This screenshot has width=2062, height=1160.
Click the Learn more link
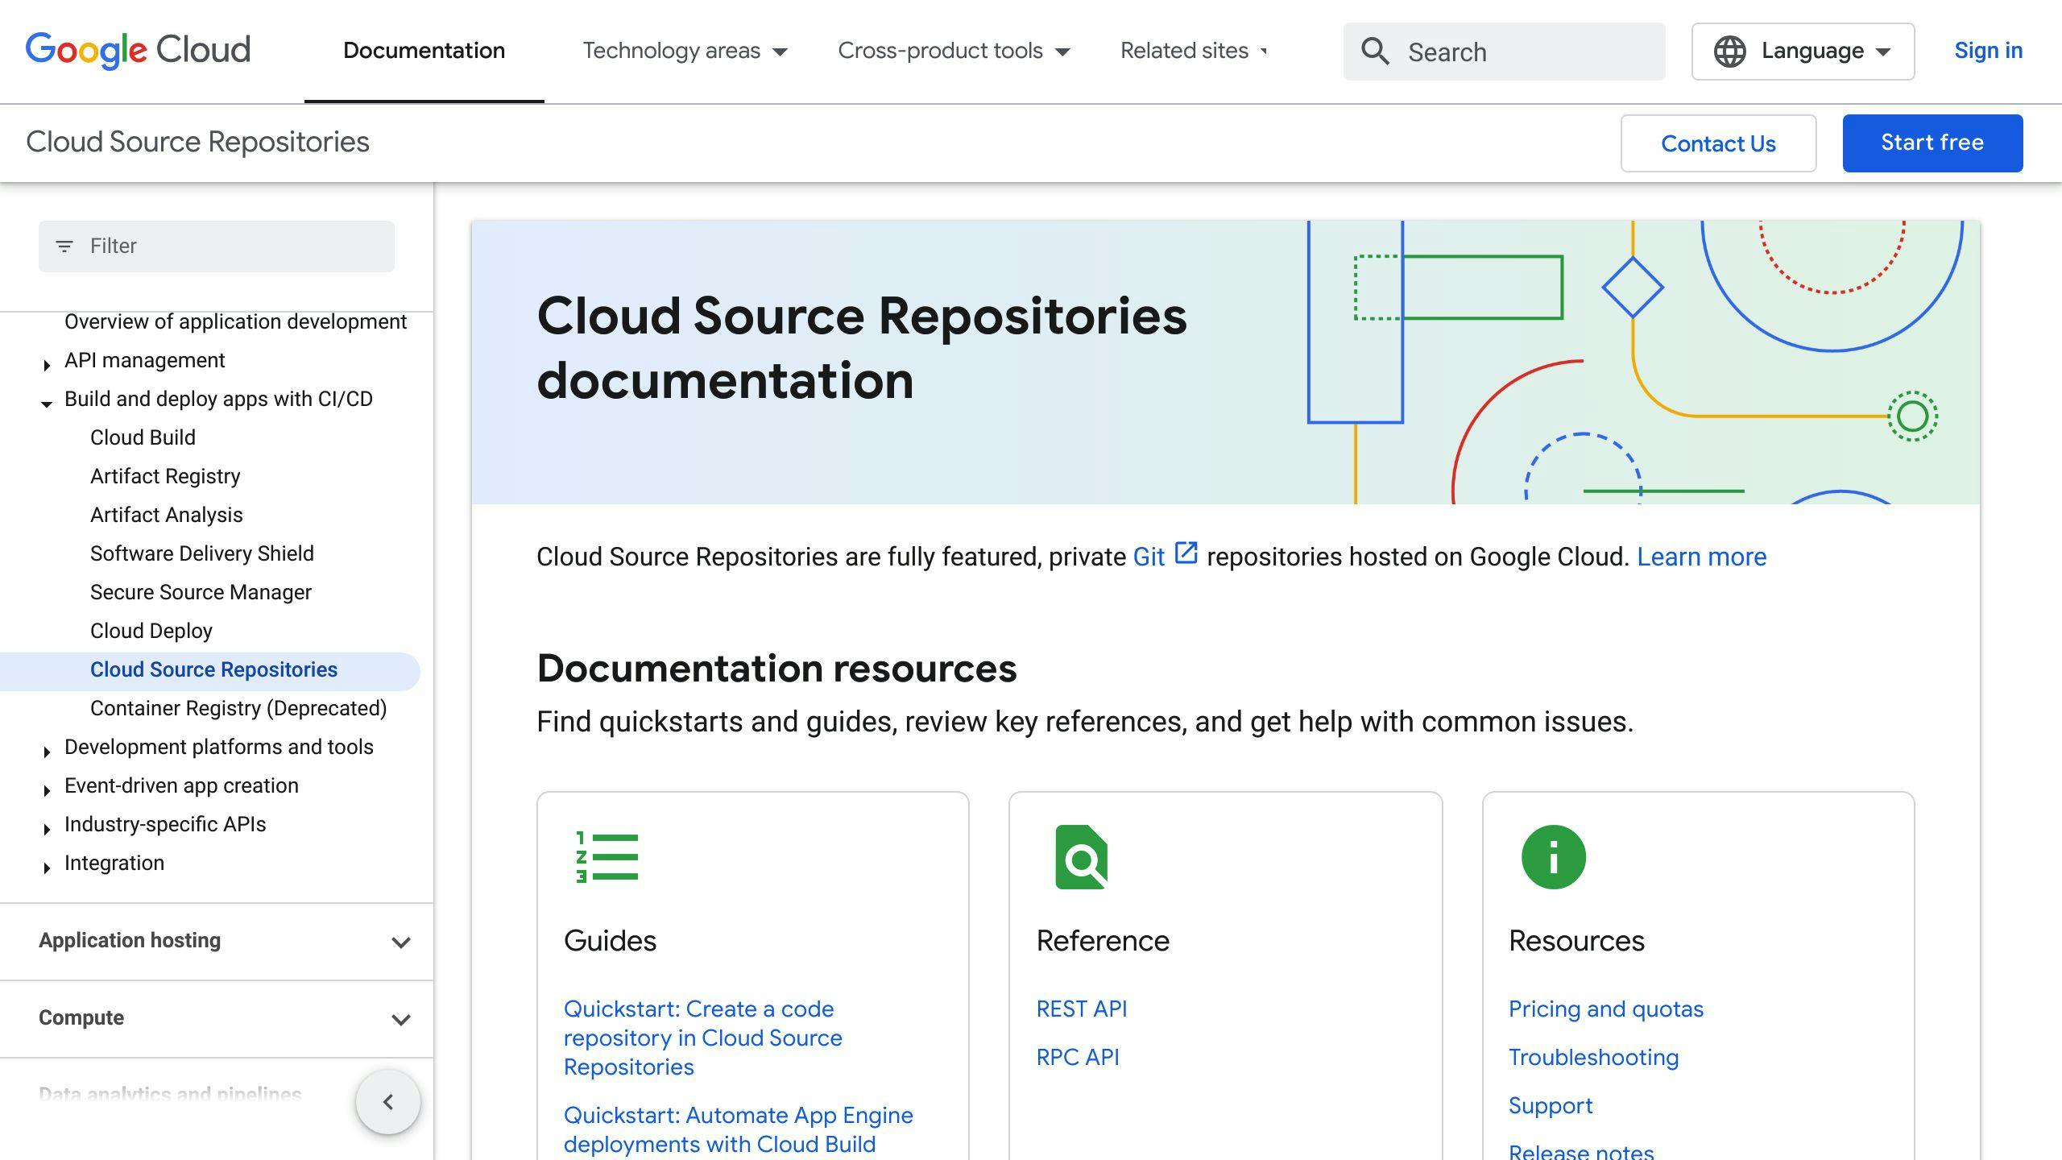tap(1701, 557)
